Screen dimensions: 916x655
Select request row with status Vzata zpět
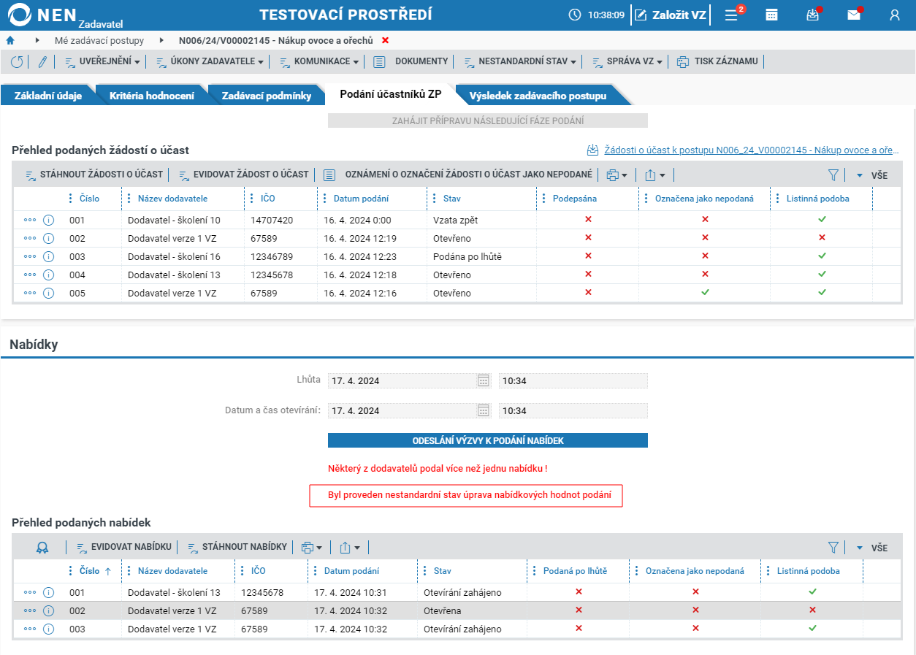(x=457, y=220)
